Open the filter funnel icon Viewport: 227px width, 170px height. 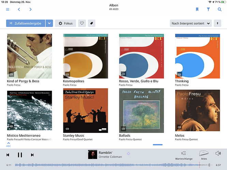point(208,10)
